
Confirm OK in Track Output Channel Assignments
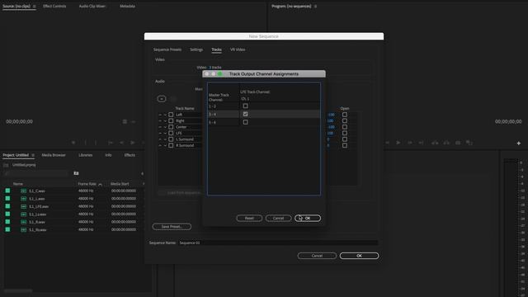308,218
